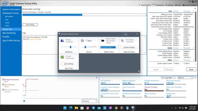The height and width of the screenshot is (111, 198).
Task: Toggle the CPU Utilization graph checkbox
Action: (3, 84)
